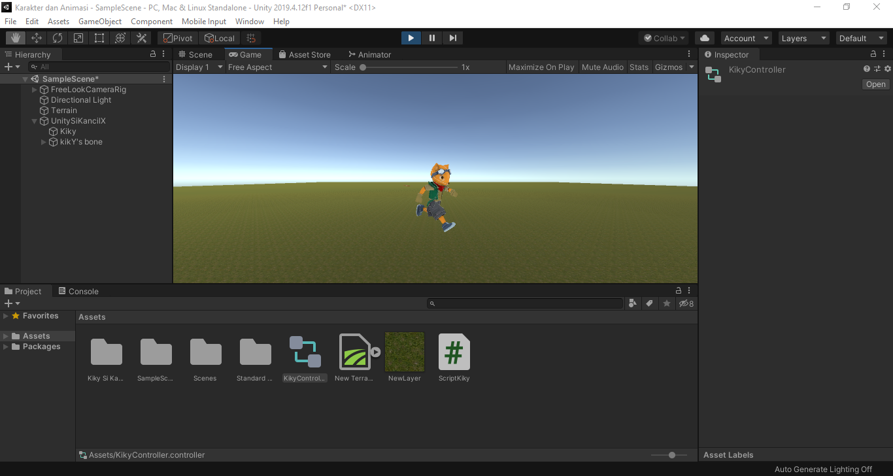This screenshot has height=476, width=893.
Task: Open the Collab dropdown
Action: click(664, 38)
